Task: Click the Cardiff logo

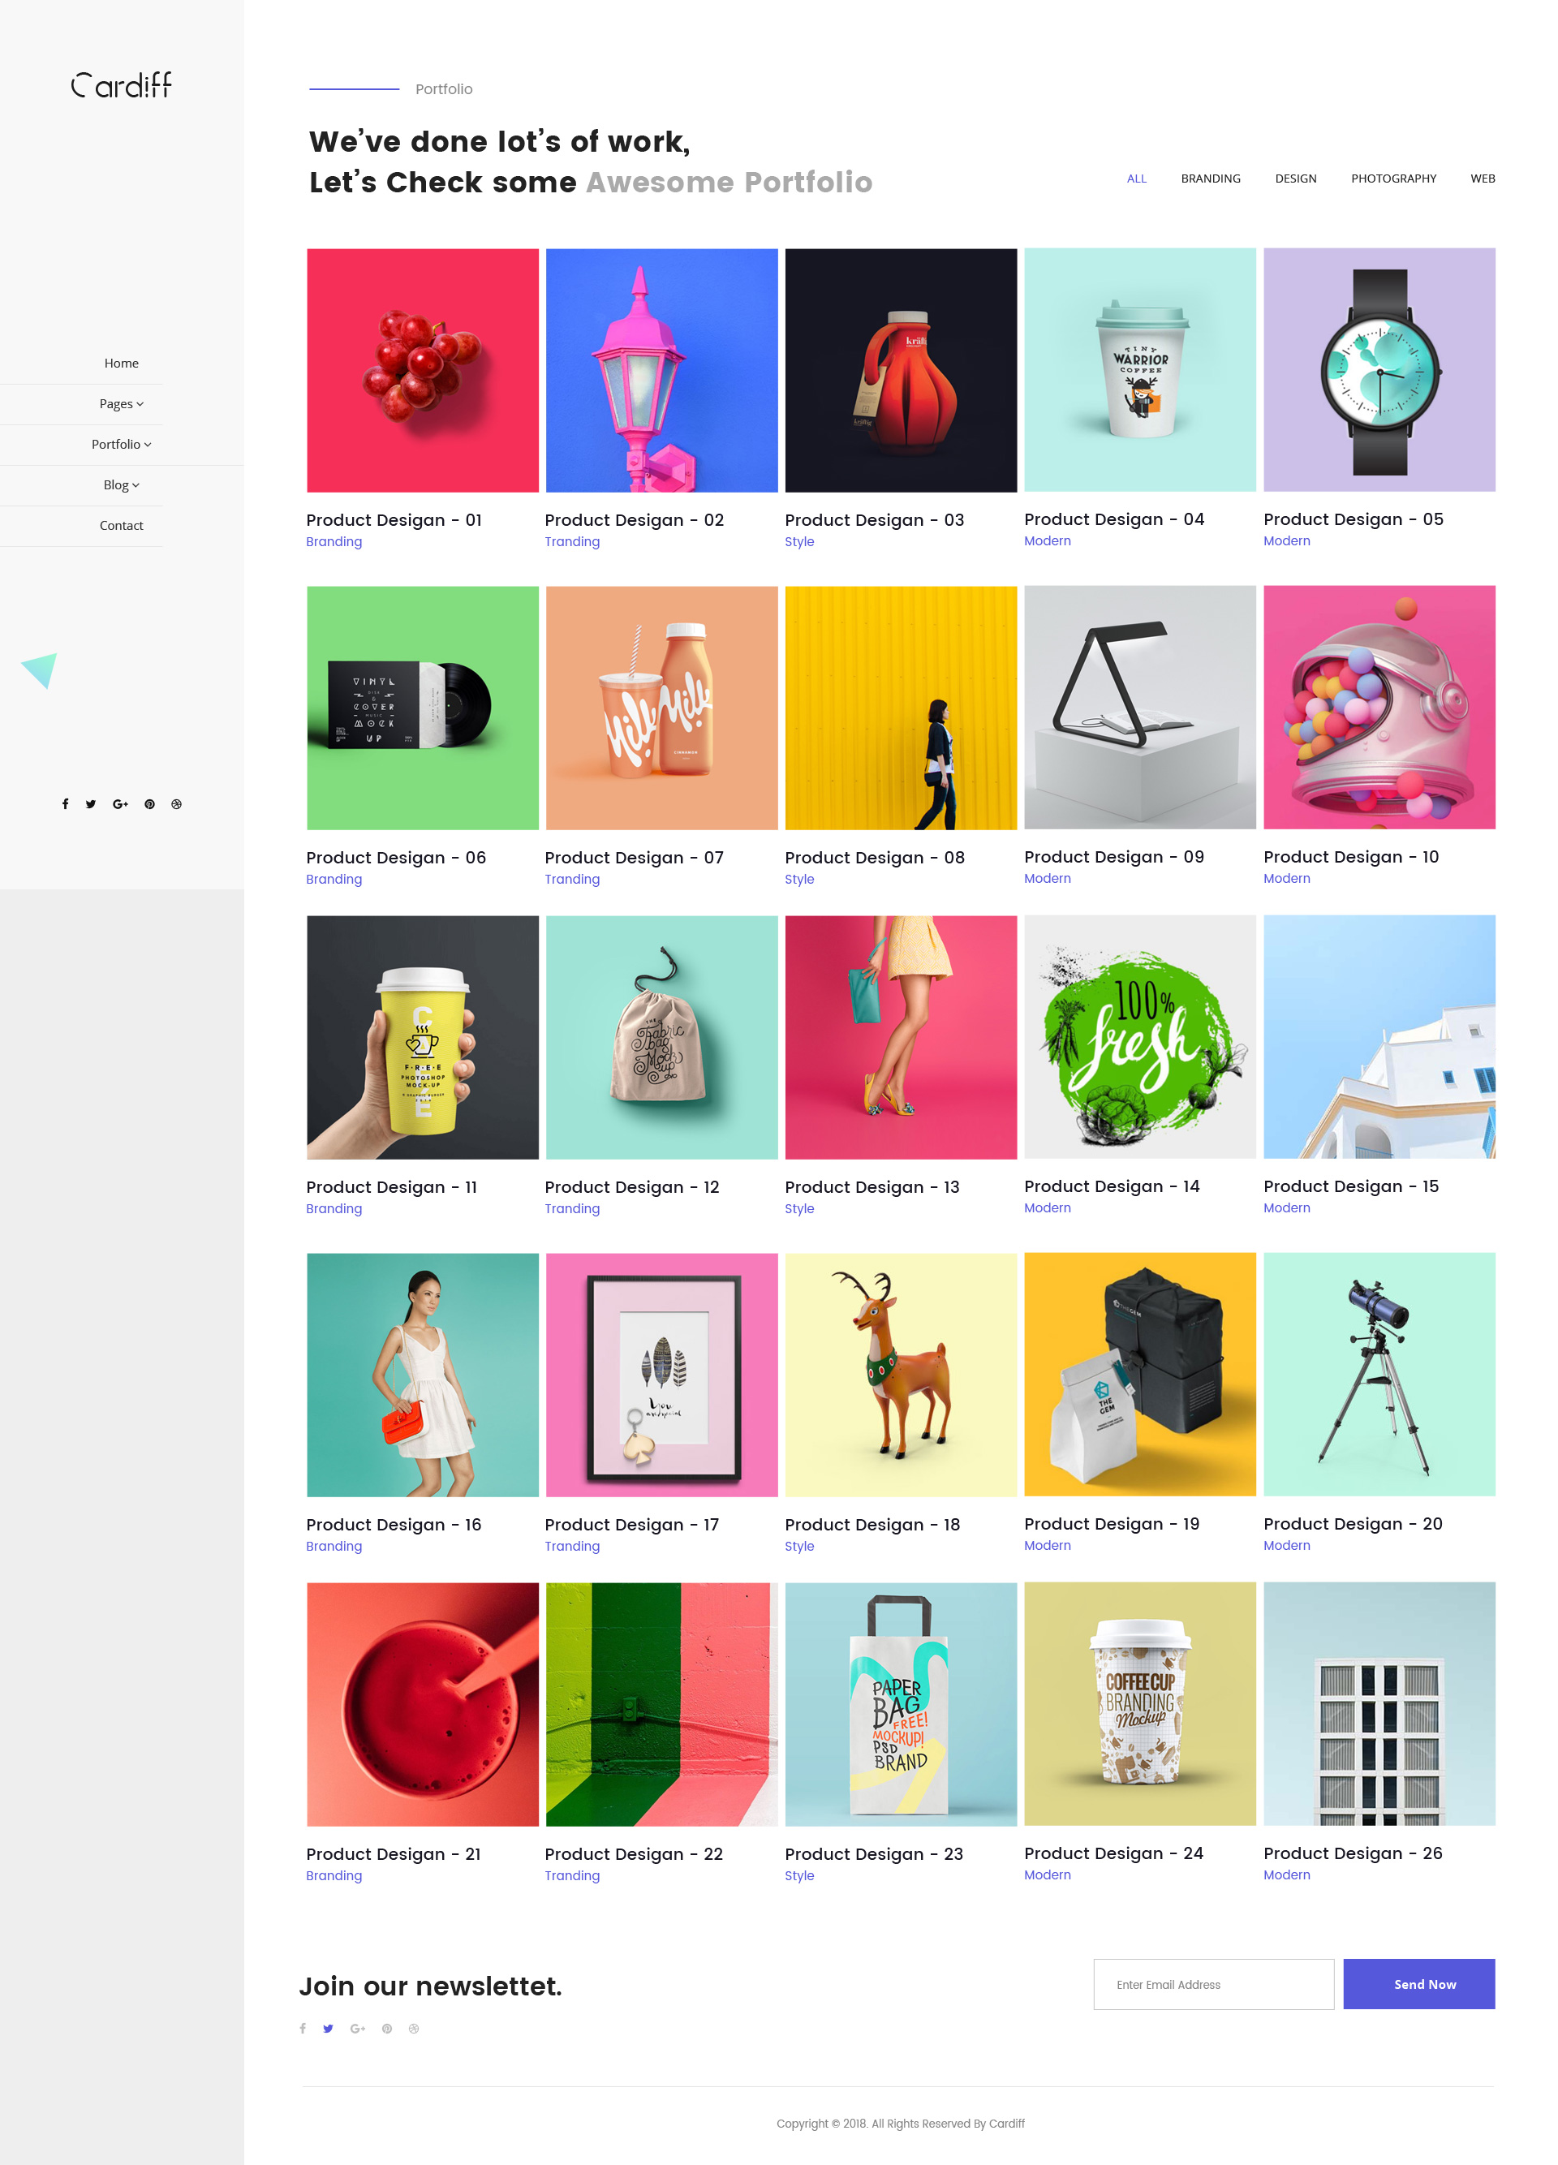Action: [x=121, y=85]
